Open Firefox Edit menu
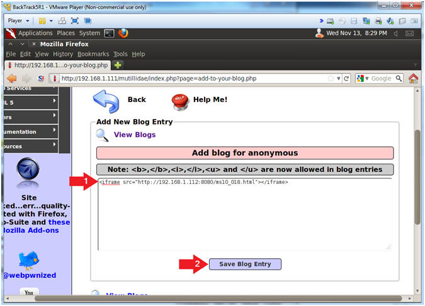Image resolution: width=425 pixels, height=306 pixels. pyautogui.click(x=25, y=54)
